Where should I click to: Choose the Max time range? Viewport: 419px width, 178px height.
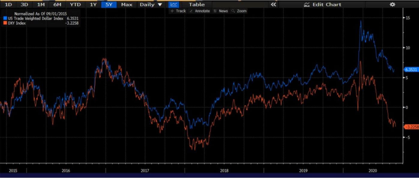127,4
